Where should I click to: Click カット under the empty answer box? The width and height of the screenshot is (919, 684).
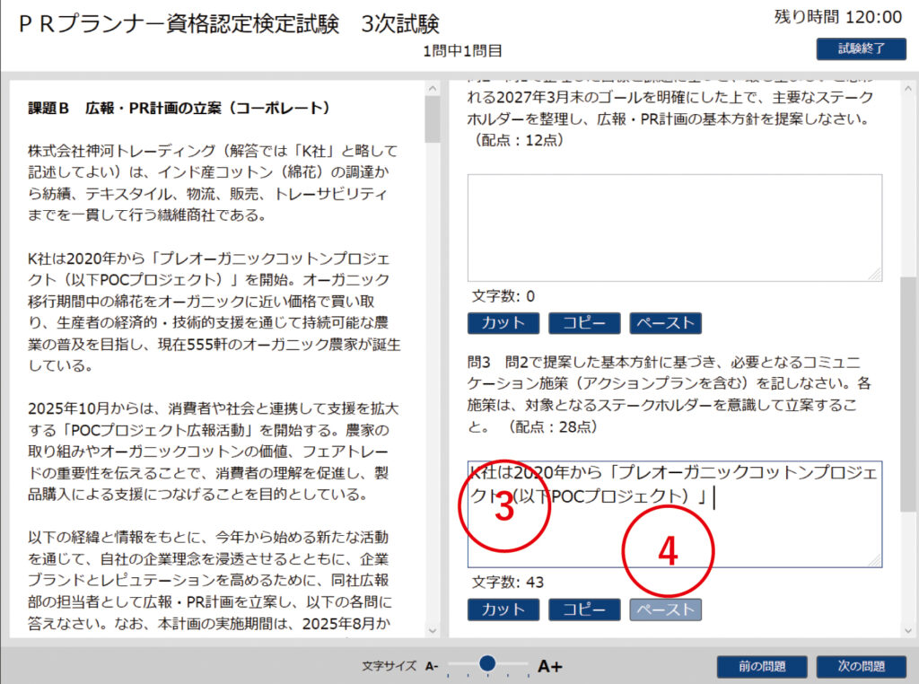[503, 323]
